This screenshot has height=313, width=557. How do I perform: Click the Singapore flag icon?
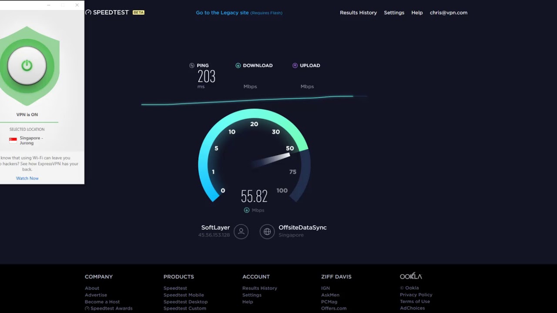(x=13, y=140)
